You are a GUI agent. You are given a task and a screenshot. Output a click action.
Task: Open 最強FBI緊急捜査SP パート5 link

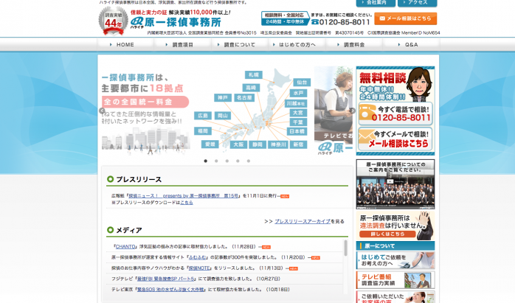pos(166,279)
